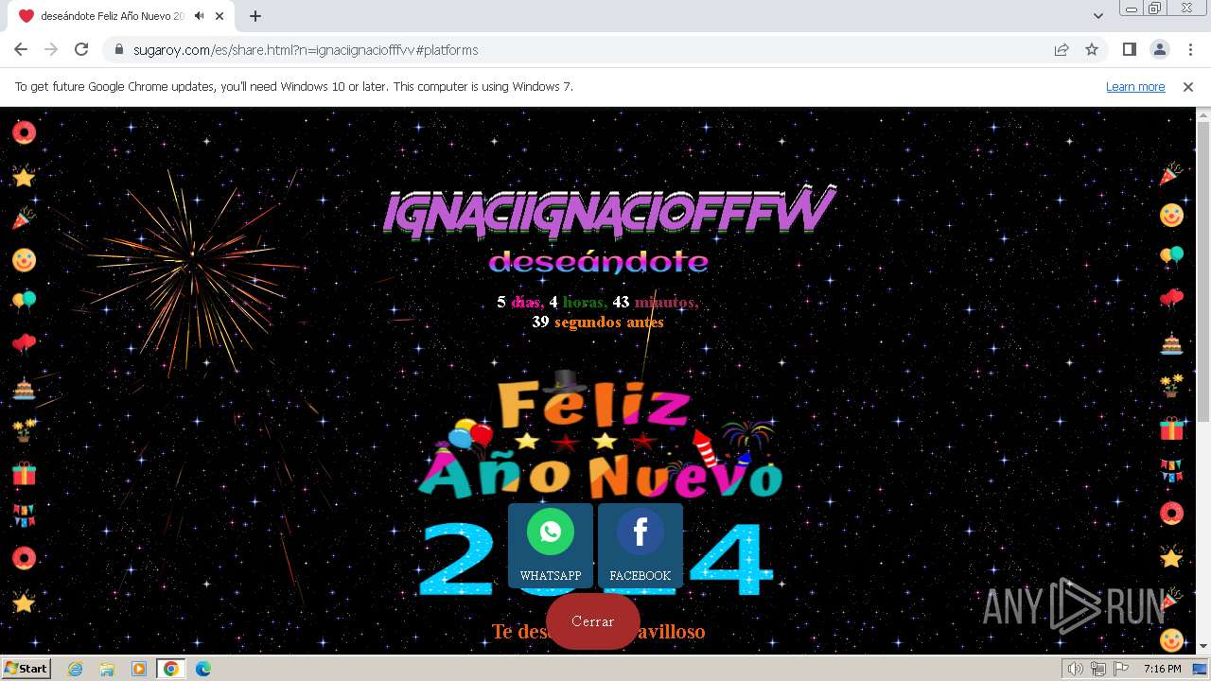Switch to Chrome in the taskbar
The image size is (1211, 681).
click(171, 669)
